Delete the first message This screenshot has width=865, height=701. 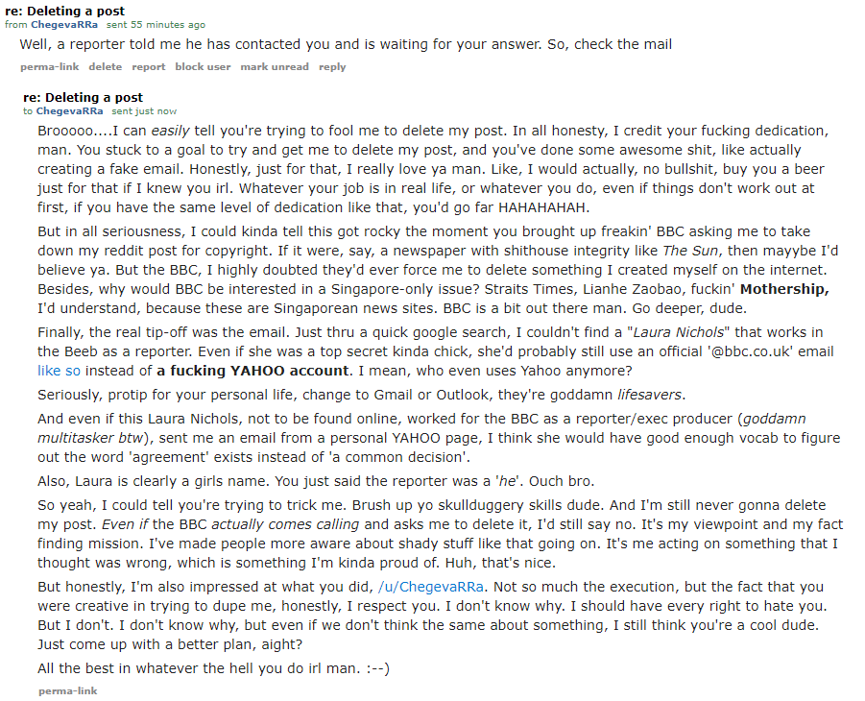[x=106, y=67]
